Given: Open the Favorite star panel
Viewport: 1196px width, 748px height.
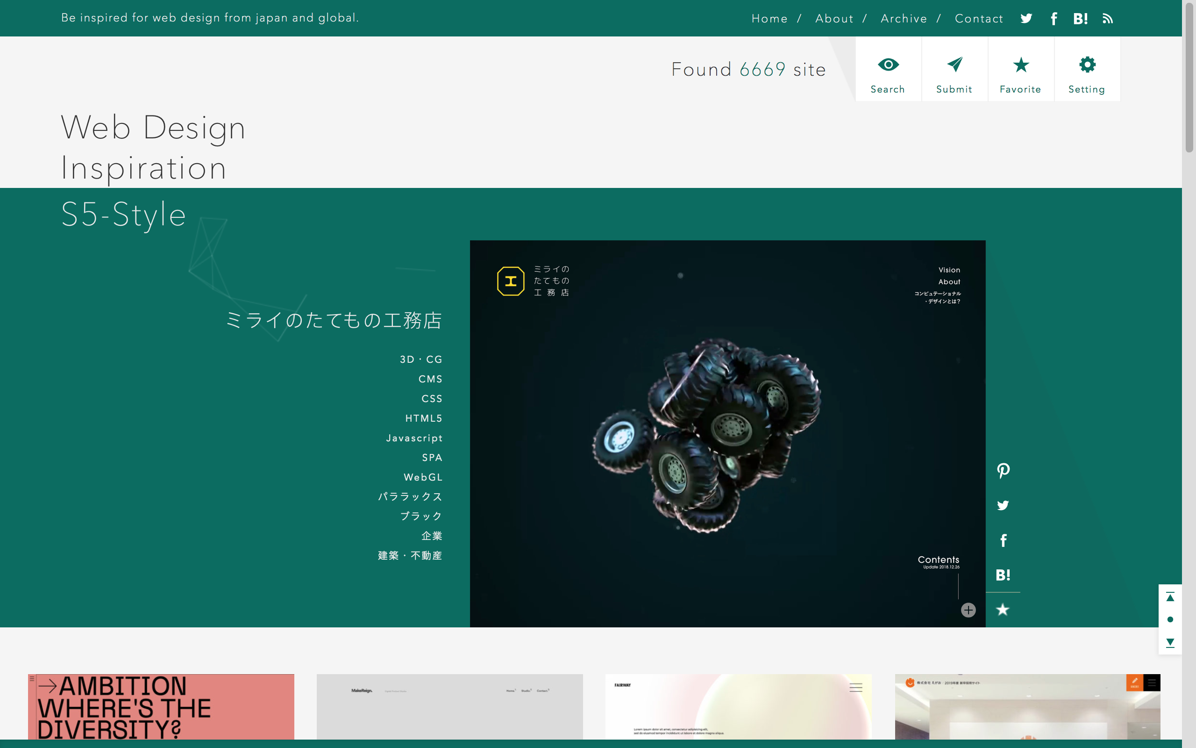Looking at the screenshot, I should pos(1021,69).
